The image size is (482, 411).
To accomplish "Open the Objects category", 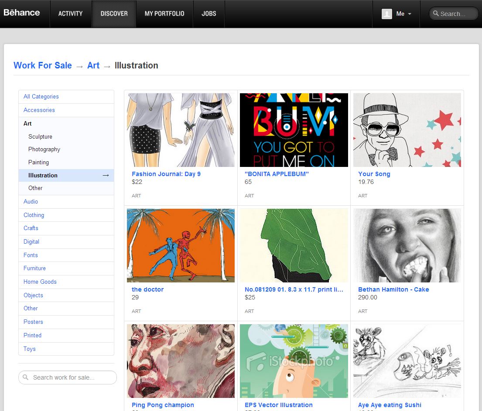I will tap(66, 295).
